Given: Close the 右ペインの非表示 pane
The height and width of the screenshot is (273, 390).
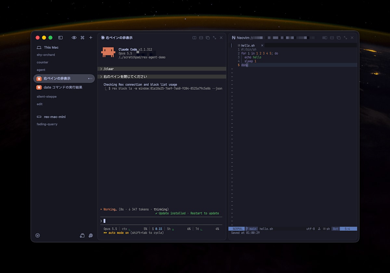Looking at the screenshot, I should tap(221, 38).
